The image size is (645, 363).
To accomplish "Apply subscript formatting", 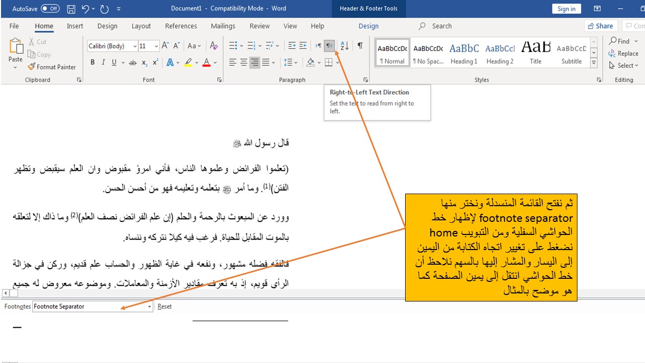I will 144,62.
